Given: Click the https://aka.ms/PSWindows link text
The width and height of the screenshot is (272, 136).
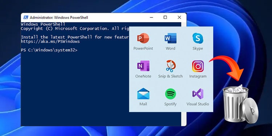Looking at the screenshot, I should pyautogui.click(x=50, y=41).
